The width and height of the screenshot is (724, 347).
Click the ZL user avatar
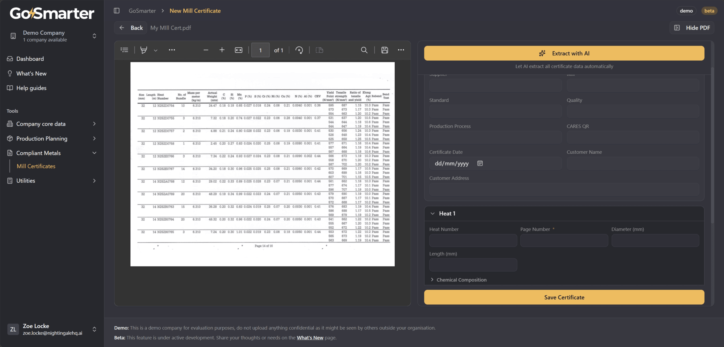(13, 329)
